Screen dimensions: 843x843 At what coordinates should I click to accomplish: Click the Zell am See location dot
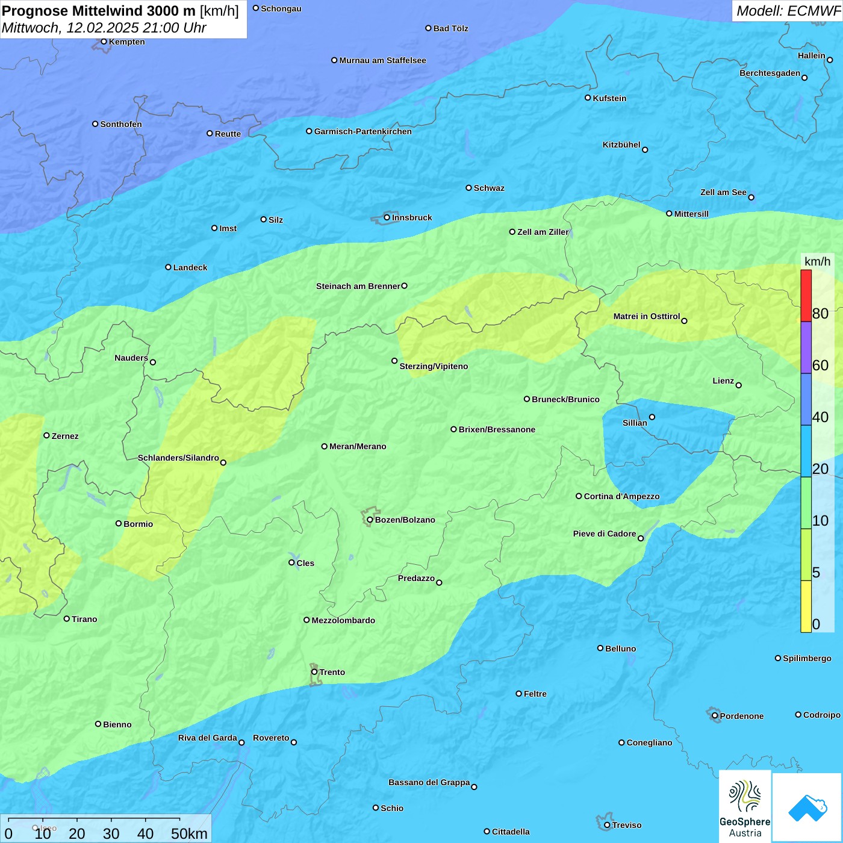pyautogui.click(x=751, y=197)
